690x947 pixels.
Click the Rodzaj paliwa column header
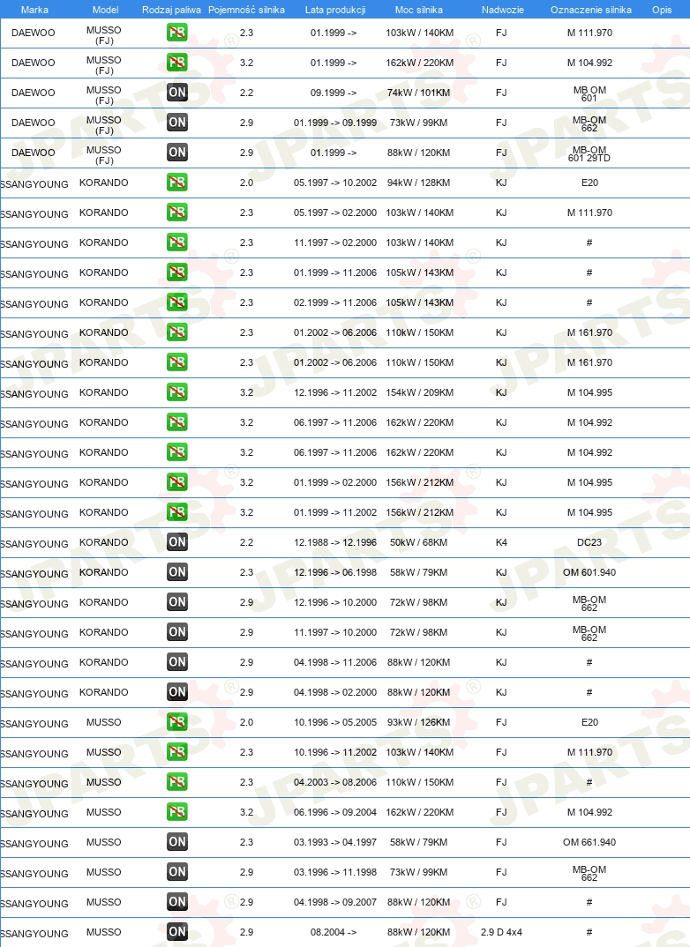(x=171, y=10)
